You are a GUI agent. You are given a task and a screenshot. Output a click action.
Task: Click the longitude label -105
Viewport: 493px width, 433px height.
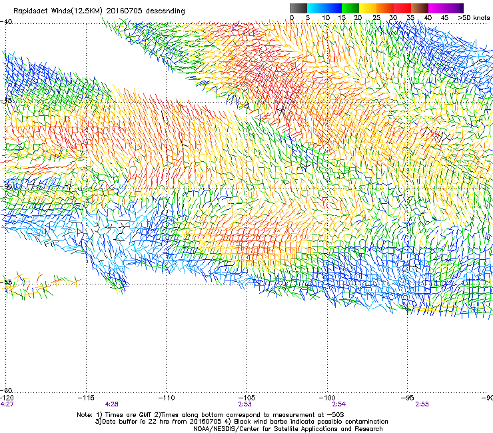(246, 398)
